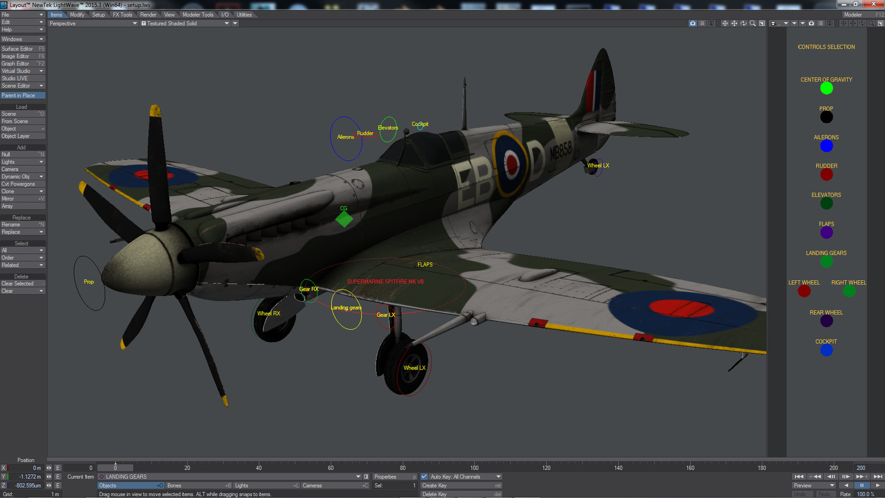Open the Clone dropdown in the sidebar

pyautogui.click(x=23, y=191)
